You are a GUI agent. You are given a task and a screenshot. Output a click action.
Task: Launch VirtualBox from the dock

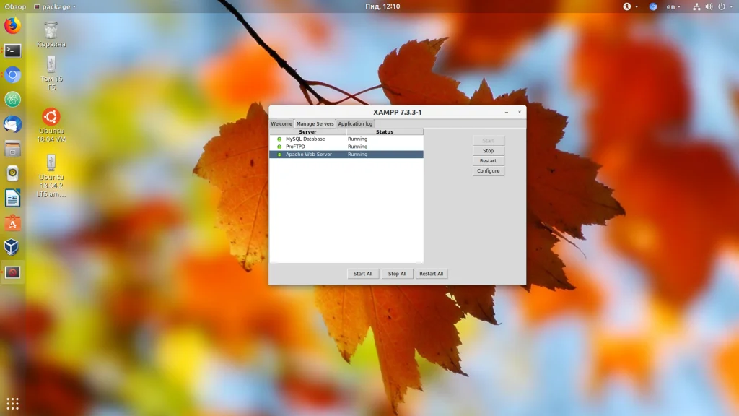[x=12, y=248]
